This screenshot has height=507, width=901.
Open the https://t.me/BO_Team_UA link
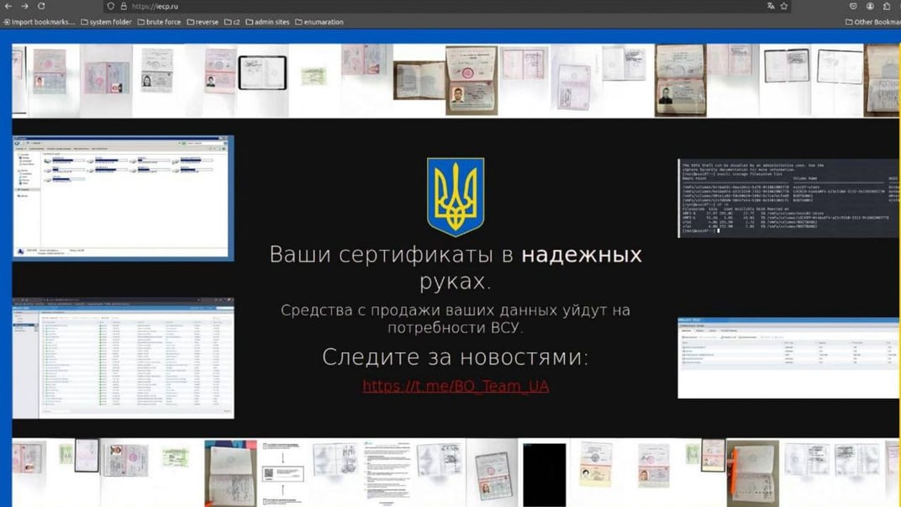coord(456,386)
